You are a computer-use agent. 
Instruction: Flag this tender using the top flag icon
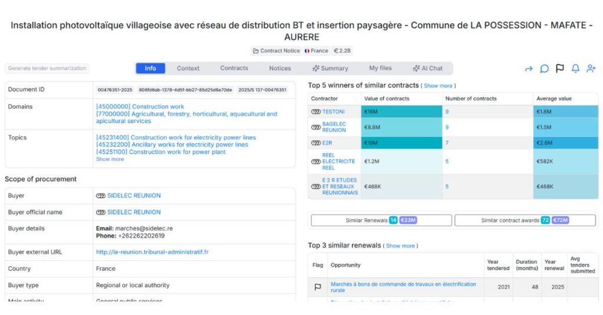560,69
